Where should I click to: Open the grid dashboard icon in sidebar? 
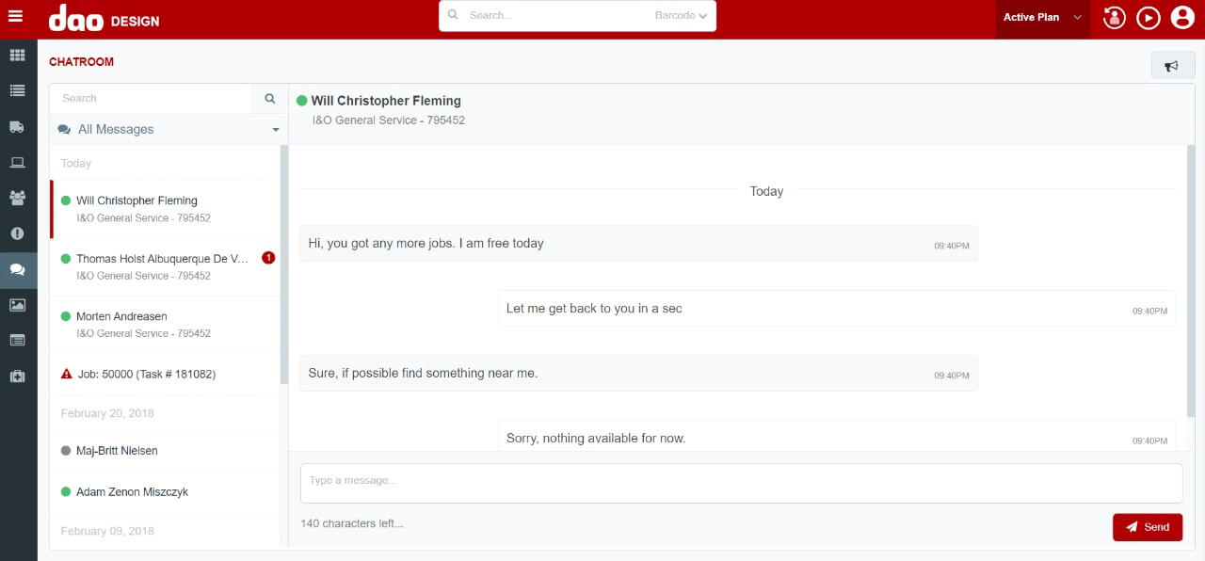(x=17, y=56)
